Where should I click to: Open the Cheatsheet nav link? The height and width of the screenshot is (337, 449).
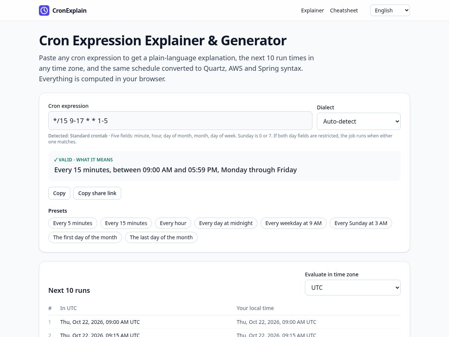point(344,10)
